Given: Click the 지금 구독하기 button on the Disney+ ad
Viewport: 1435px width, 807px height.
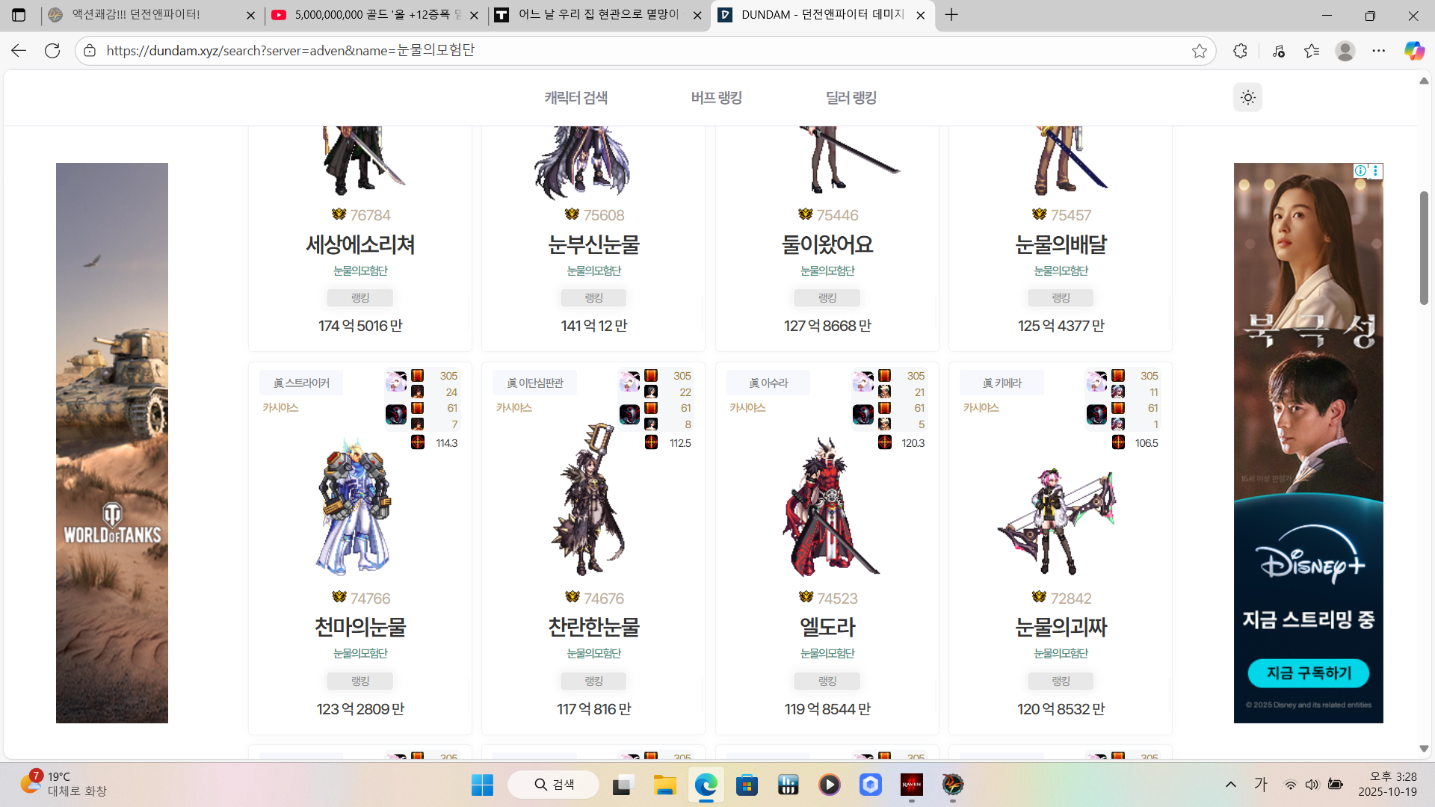Looking at the screenshot, I should (x=1308, y=673).
